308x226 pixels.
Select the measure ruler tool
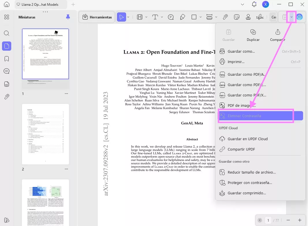(x=209, y=17)
